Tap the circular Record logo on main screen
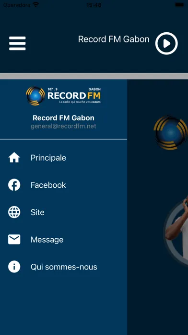This screenshot has width=188, height=335. (x=171, y=132)
